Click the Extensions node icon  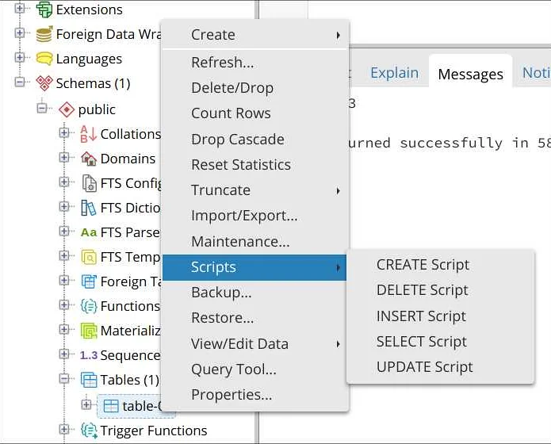tap(44, 10)
